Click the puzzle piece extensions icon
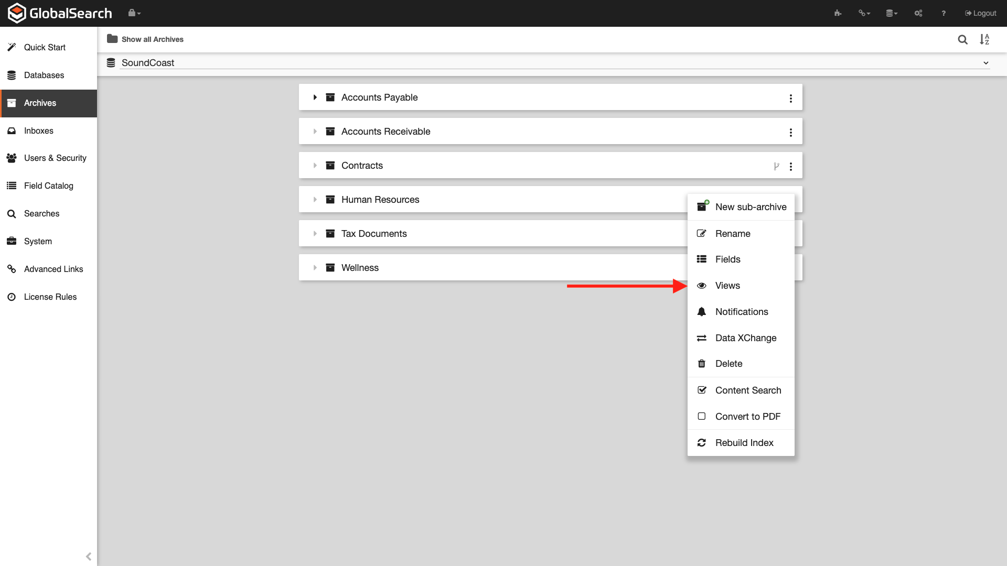 838,13
